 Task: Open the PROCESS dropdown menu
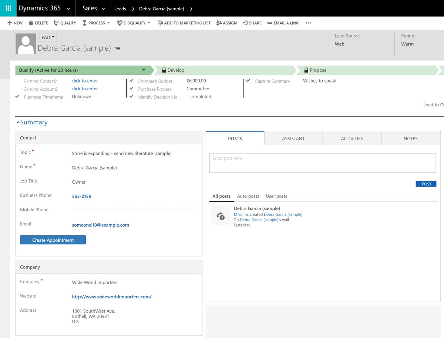tap(96, 23)
